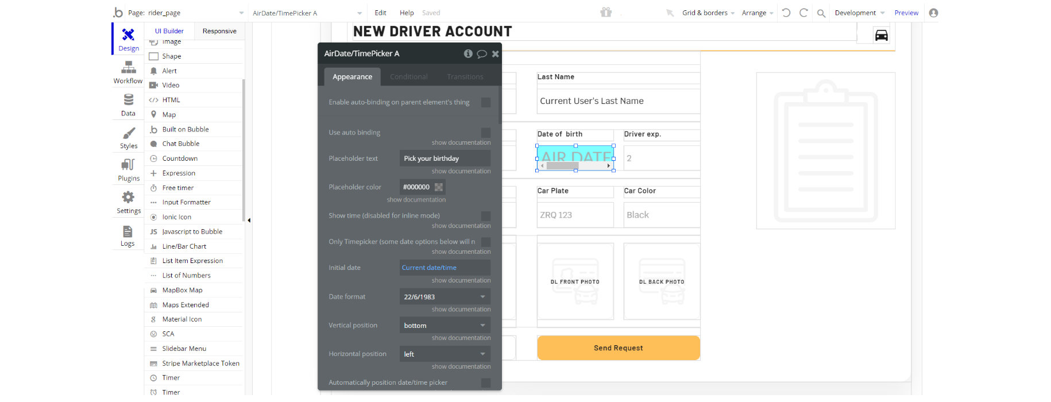Viewport: 1051px width, 402px height.
Task: Click the Car Plate input on canvas
Action: click(575, 215)
